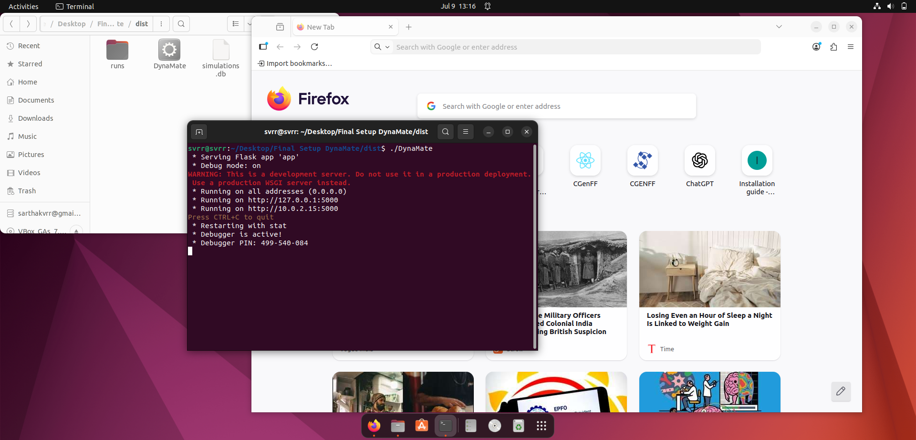This screenshot has height=440, width=916.
Task: Open the ChatGPT shortcut
Action: point(700,166)
